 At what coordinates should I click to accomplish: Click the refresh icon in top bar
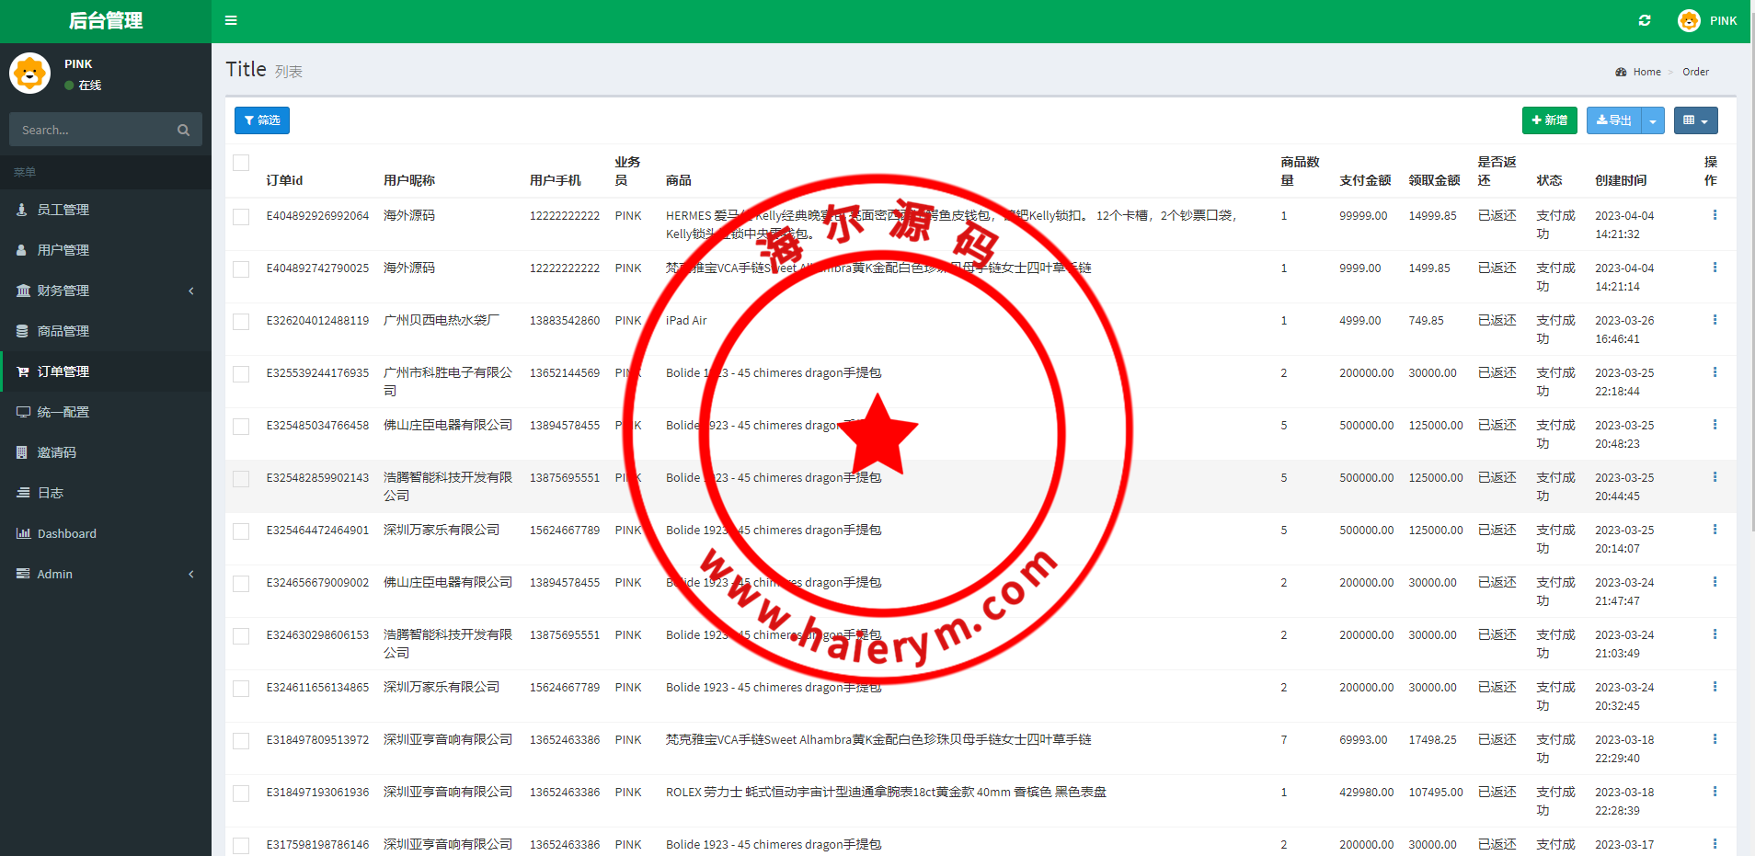click(1645, 20)
